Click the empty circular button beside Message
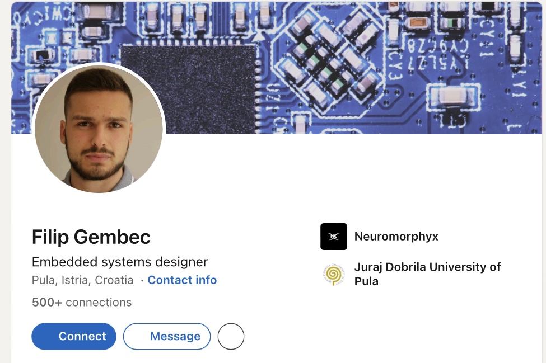The image size is (546, 363). 231,336
